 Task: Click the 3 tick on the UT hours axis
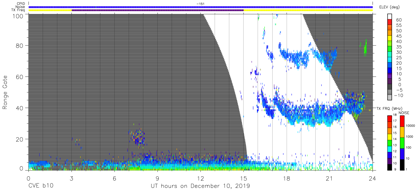71,178
